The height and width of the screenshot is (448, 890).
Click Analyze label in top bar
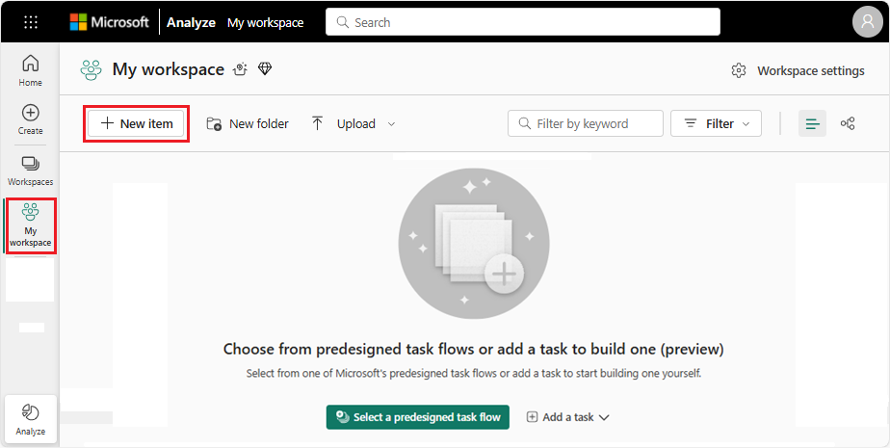tap(191, 23)
